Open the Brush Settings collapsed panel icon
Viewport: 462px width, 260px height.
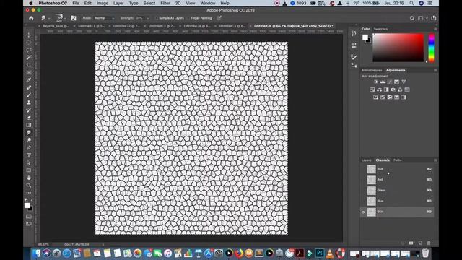(354, 66)
